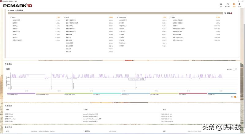Select the Edge row '视频 2160p H.264'

[x=196, y=40]
